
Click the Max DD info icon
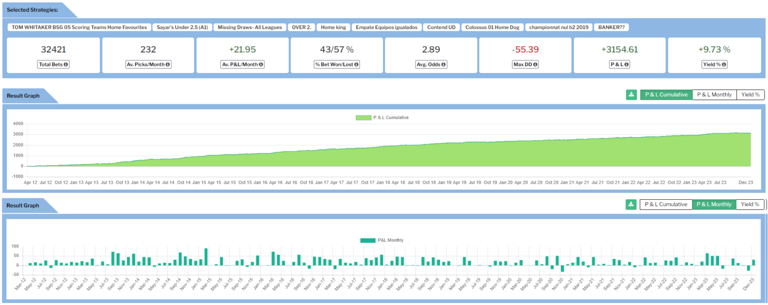click(534, 64)
